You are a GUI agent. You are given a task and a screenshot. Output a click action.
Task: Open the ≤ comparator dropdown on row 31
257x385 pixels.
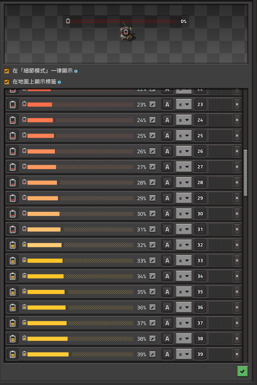[184, 229]
